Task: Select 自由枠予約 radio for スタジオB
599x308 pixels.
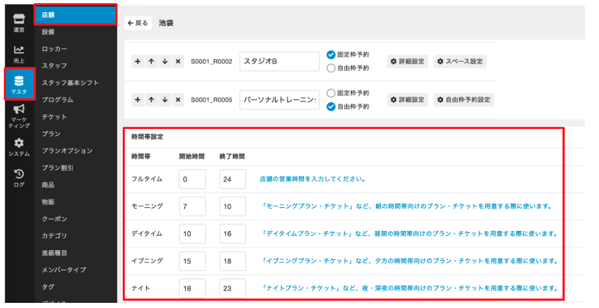Action: [331, 68]
